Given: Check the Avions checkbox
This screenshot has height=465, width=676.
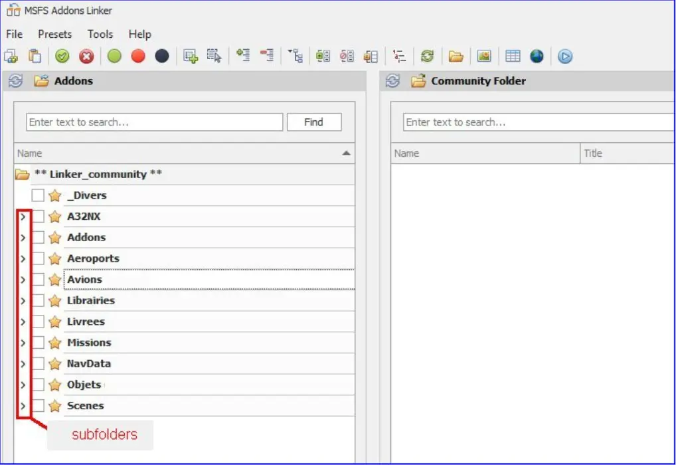Looking at the screenshot, I should [x=38, y=280].
